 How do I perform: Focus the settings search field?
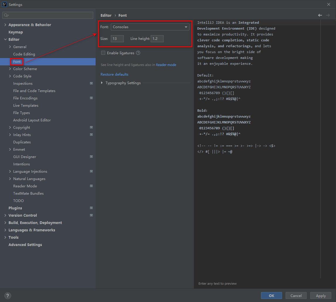pyautogui.click(x=48, y=15)
